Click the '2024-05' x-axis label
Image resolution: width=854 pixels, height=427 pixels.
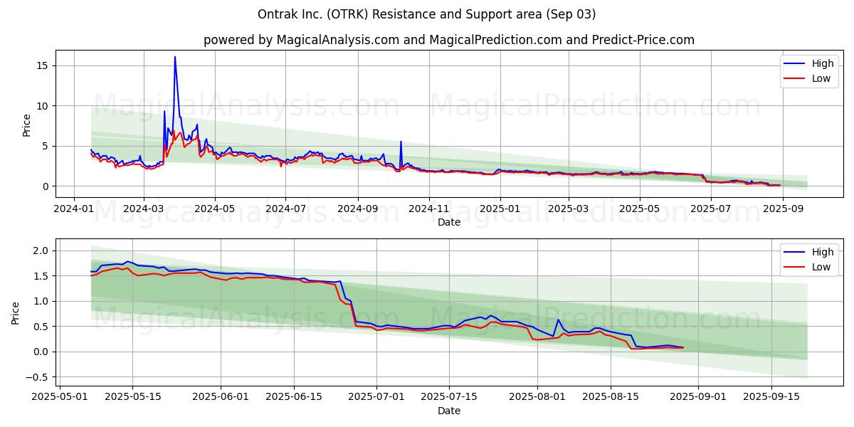pos(214,209)
